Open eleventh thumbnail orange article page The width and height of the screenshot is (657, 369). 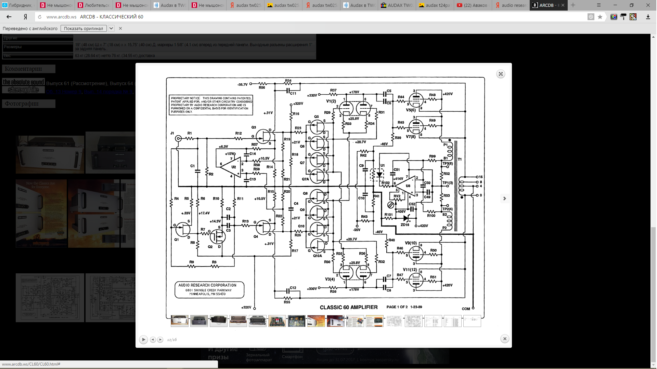tap(375, 321)
